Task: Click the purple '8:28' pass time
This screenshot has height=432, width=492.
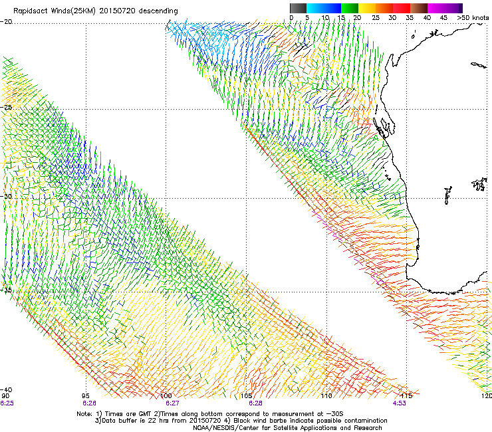Action: [255, 403]
